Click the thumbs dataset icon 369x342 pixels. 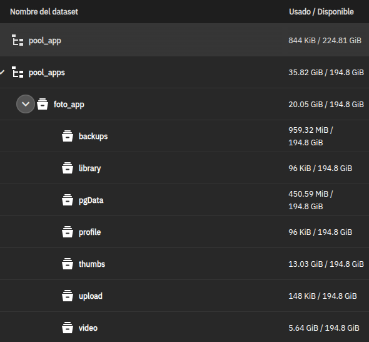click(68, 264)
